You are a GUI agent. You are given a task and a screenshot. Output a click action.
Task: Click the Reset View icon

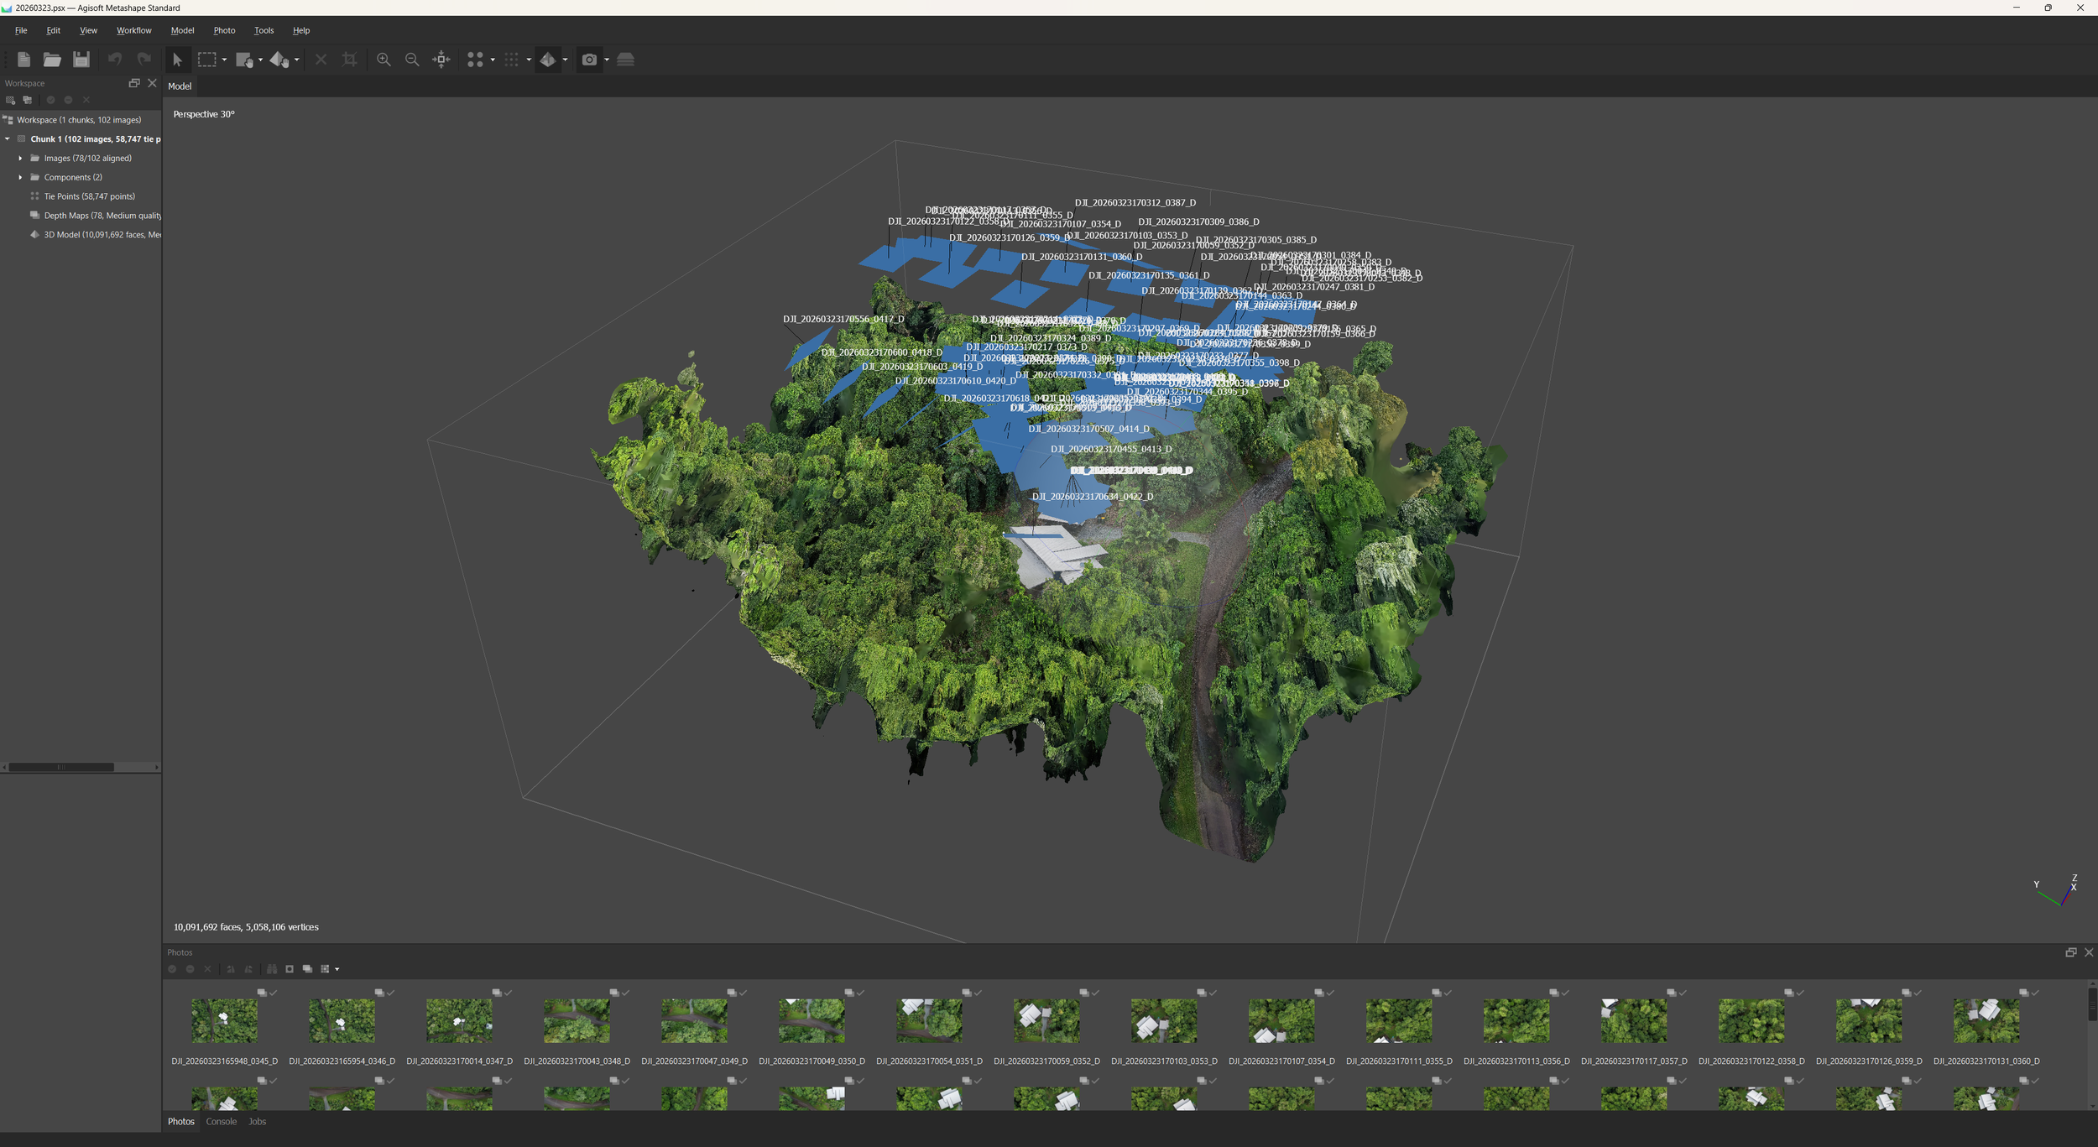[x=441, y=60]
